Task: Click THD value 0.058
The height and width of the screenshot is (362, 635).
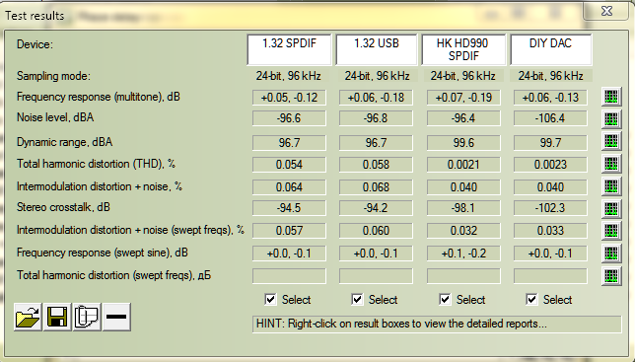Action: point(376,165)
